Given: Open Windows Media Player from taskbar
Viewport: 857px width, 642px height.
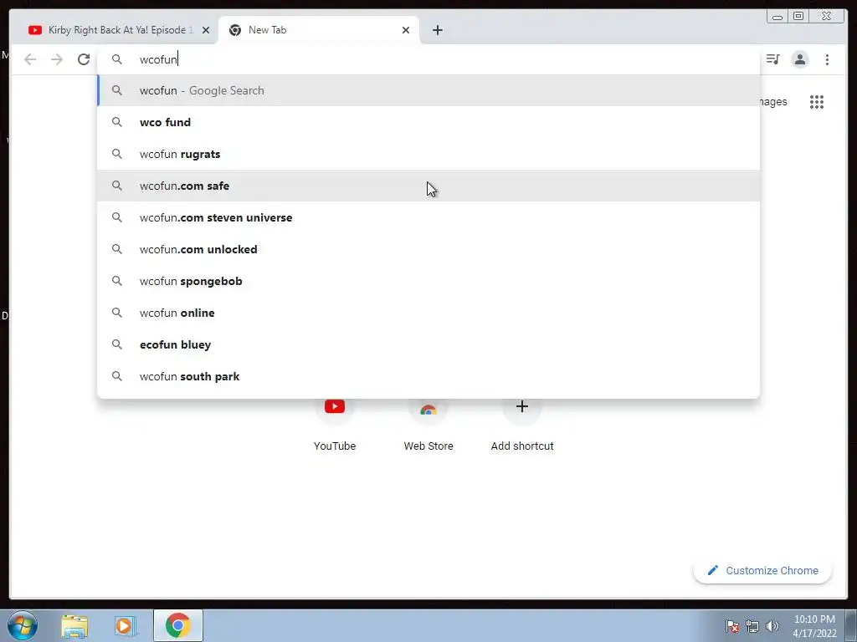Looking at the screenshot, I should [126, 625].
